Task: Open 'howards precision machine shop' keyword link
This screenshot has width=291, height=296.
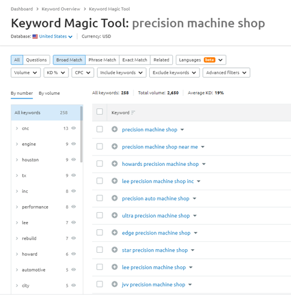Action: (x=161, y=164)
